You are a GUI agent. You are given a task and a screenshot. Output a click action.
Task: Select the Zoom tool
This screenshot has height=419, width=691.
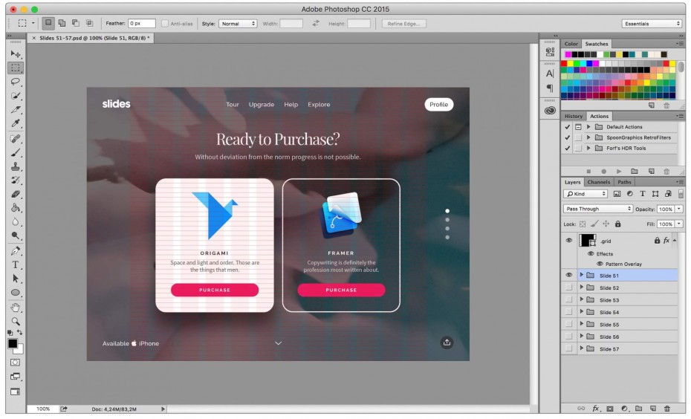tap(16, 322)
